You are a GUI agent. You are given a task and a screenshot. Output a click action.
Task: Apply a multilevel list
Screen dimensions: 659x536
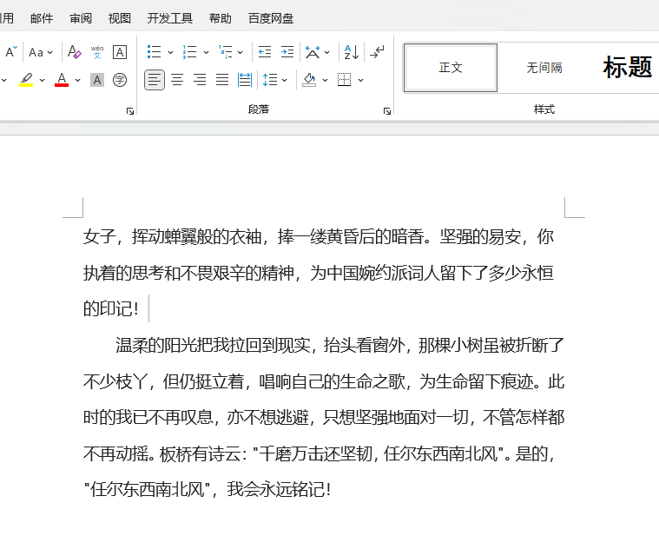click(x=226, y=52)
